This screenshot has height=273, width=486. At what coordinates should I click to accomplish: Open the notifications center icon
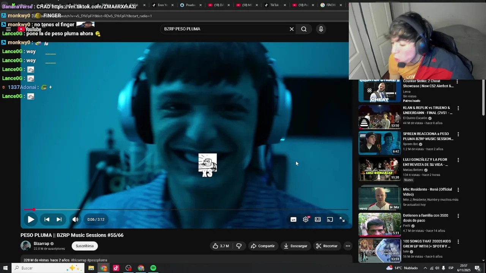(x=477, y=268)
